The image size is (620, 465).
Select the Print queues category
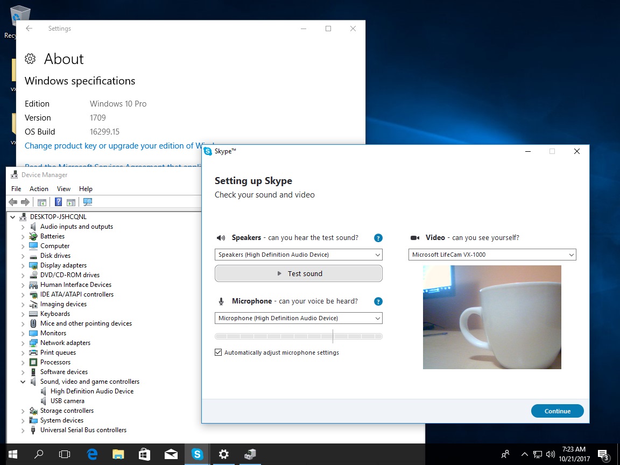click(58, 353)
